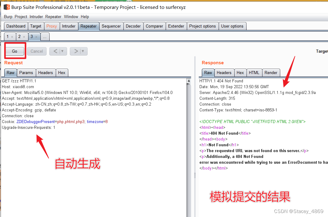Click the DOCTYPE HTML PUBLIC line in response
The width and height of the screenshot is (328, 217).
tap(252, 122)
